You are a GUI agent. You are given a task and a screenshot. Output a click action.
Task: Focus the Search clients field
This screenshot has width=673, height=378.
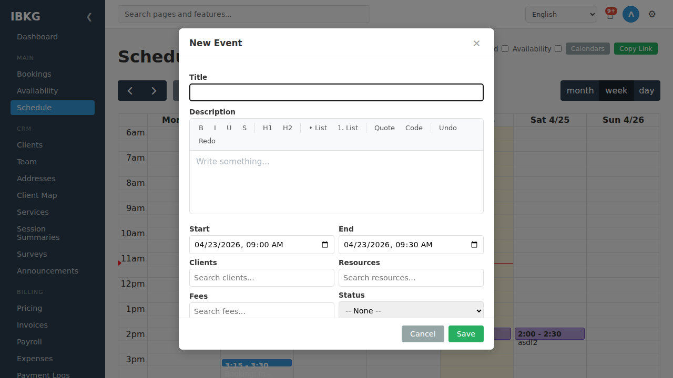262,278
